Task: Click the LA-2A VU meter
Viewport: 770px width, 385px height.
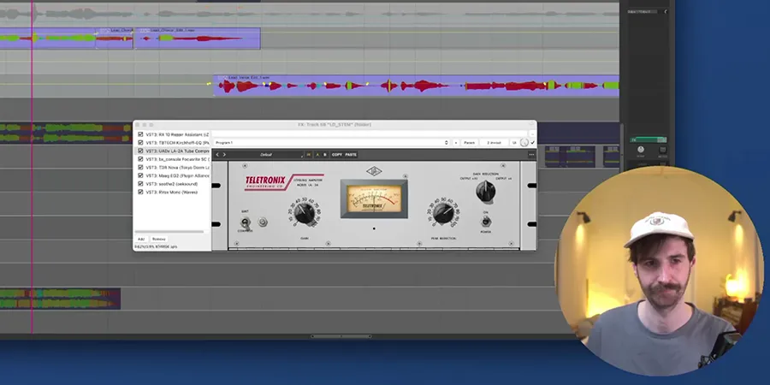Action: (374, 198)
